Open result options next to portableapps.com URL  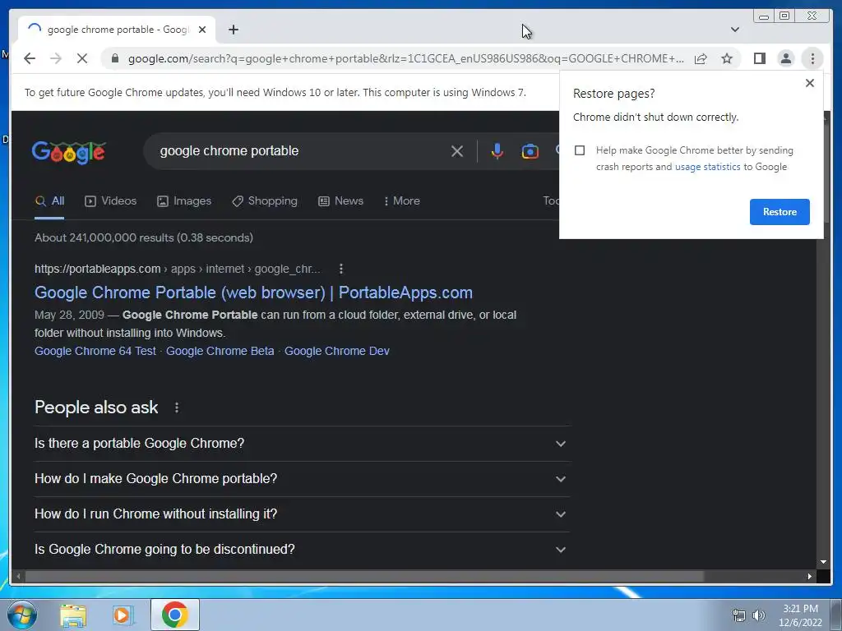pyautogui.click(x=341, y=269)
